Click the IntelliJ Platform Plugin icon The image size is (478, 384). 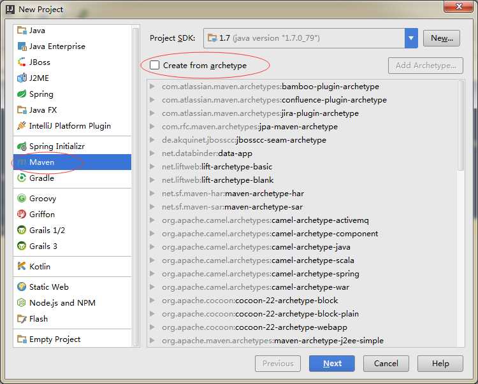coord(22,125)
